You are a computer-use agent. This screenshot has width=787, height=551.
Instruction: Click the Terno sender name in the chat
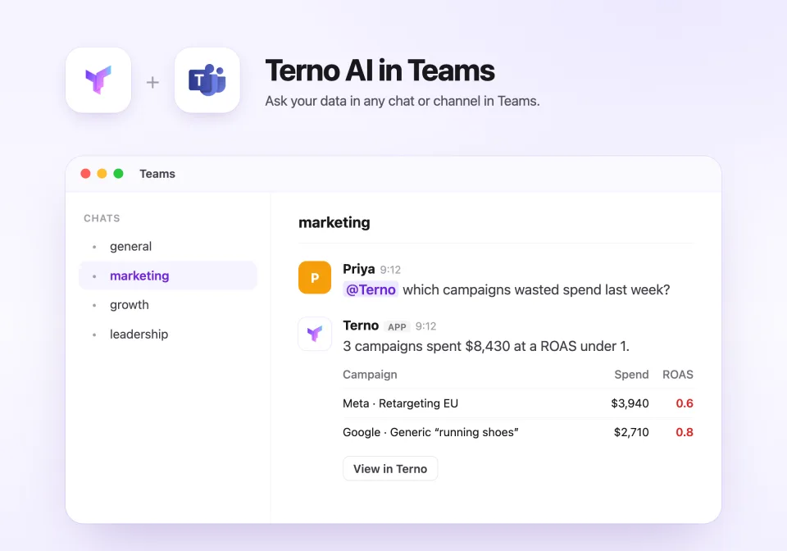[361, 326]
